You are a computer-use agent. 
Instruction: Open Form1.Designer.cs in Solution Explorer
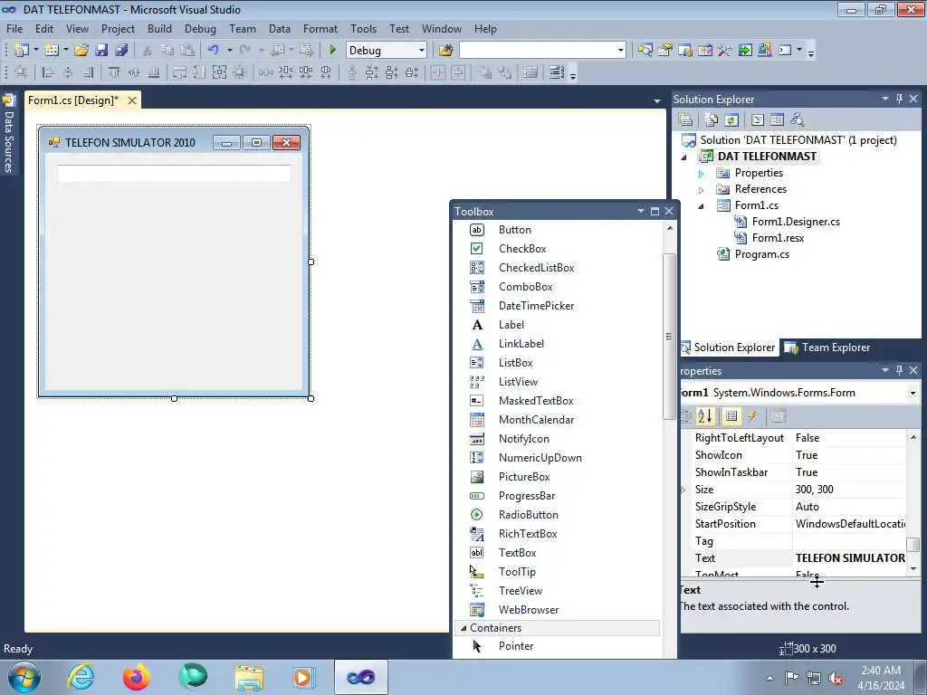pyautogui.click(x=795, y=222)
